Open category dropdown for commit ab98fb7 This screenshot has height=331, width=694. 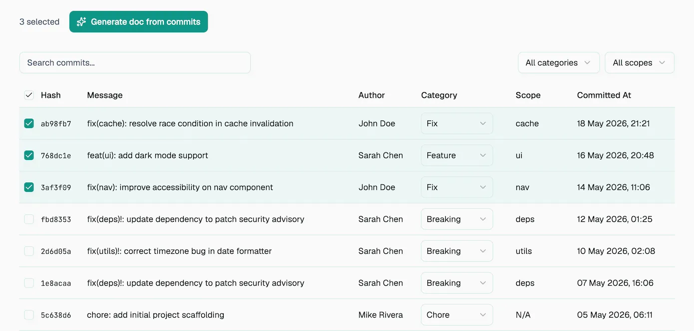click(x=457, y=124)
